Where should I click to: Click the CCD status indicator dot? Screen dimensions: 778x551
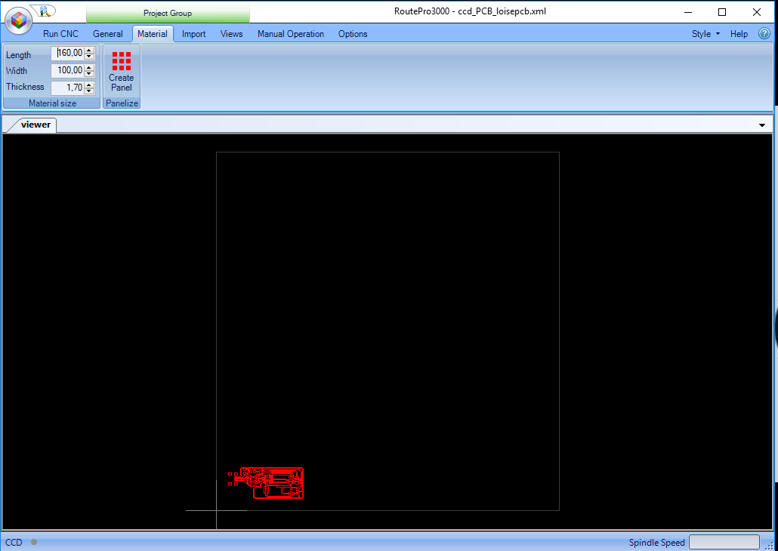(34, 542)
